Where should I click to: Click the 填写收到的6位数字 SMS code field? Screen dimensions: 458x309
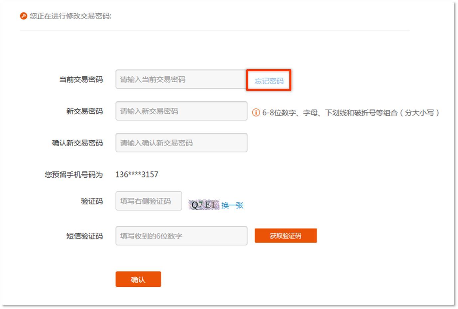point(181,236)
